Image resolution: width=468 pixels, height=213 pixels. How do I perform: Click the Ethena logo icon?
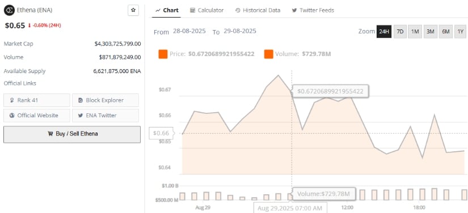[9, 10]
